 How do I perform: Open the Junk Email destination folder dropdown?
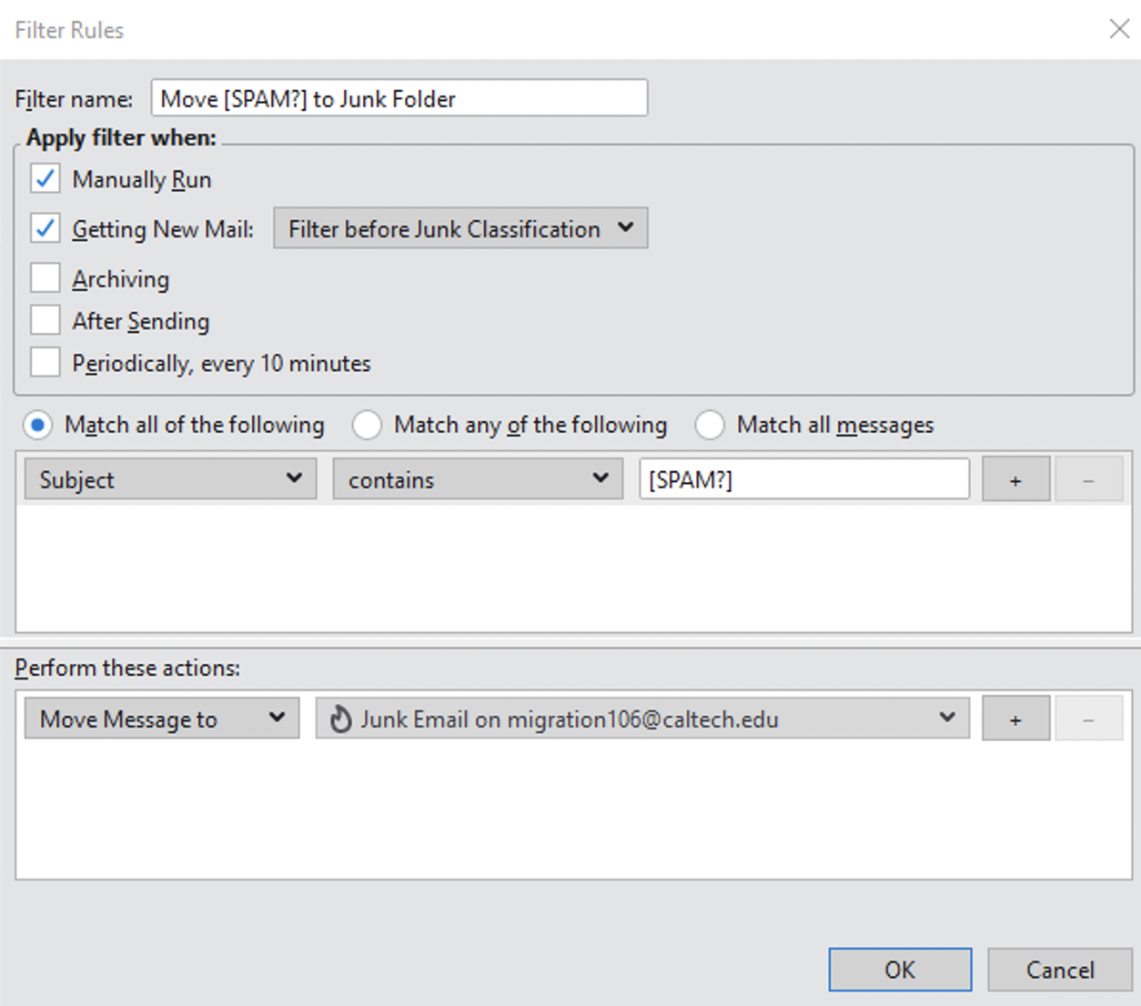click(641, 719)
